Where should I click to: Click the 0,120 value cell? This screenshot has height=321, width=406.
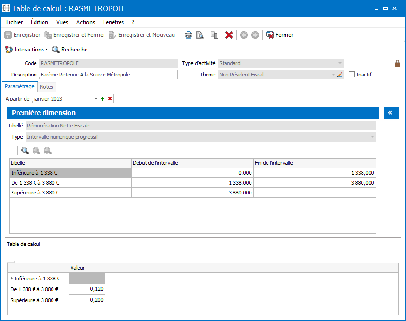(x=87, y=289)
